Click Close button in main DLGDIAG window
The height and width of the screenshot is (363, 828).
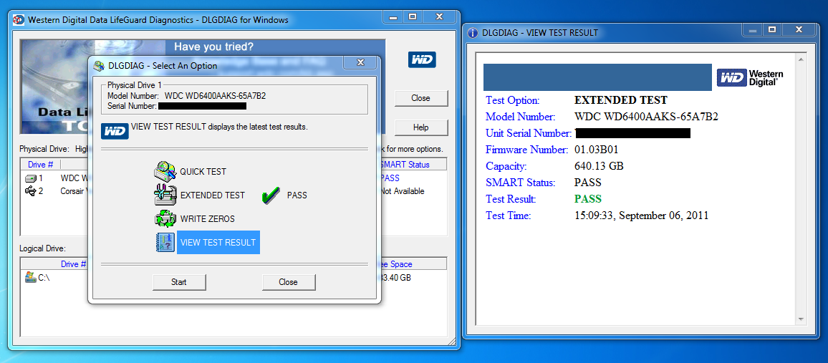coord(421,98)
